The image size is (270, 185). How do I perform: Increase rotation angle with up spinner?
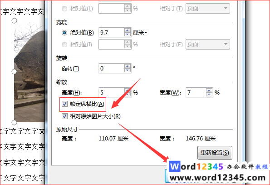[x=127, y=66]
